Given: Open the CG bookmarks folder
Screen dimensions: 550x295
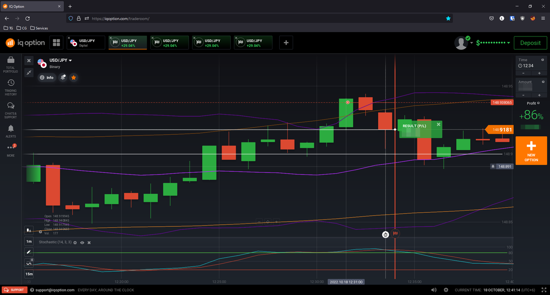Looking at the screenshot, I should coord(22,28).
